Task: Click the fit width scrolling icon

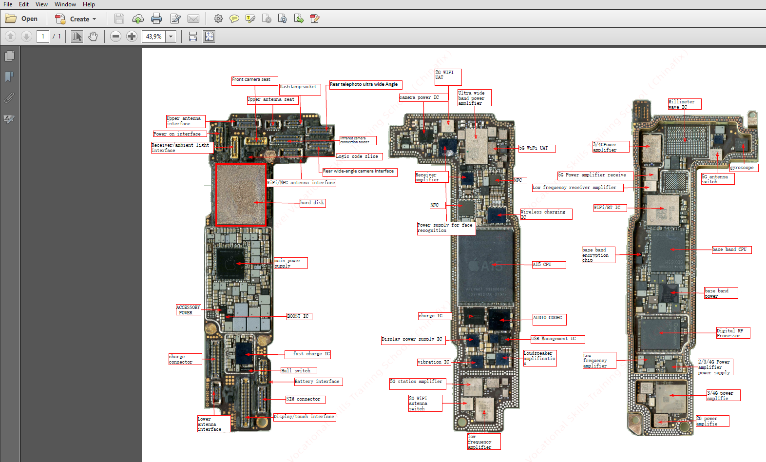Action: tap(193, 37)
